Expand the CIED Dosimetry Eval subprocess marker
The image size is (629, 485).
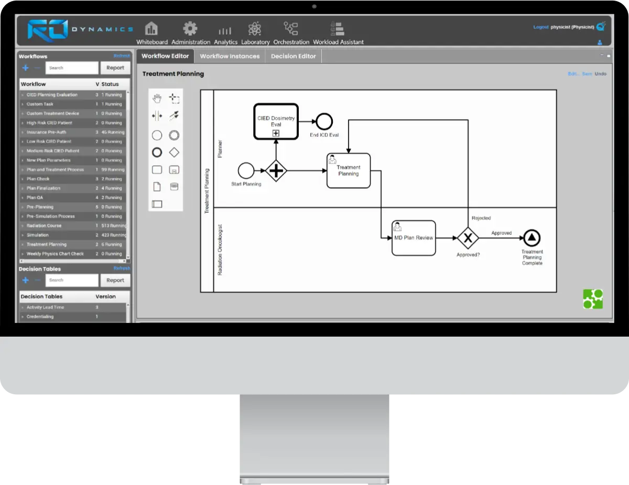tap(276, 133)
